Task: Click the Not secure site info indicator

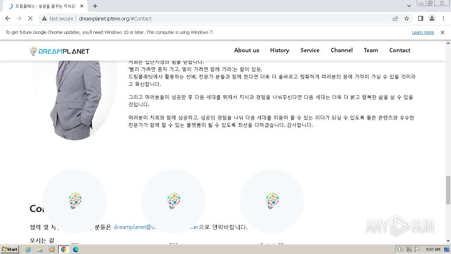Action: tap(58, 18)
